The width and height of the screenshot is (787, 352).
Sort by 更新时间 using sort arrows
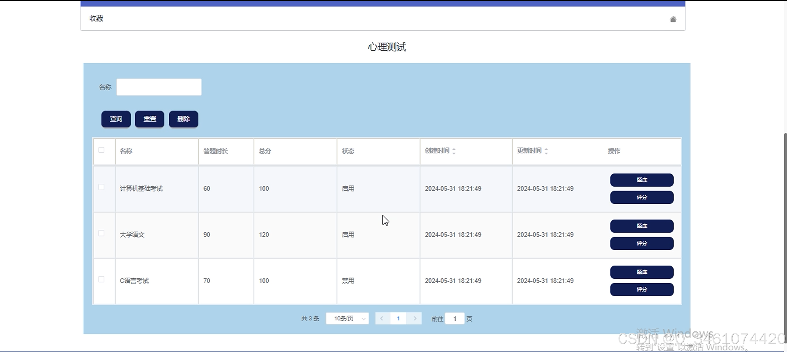(x=546, y=151)
